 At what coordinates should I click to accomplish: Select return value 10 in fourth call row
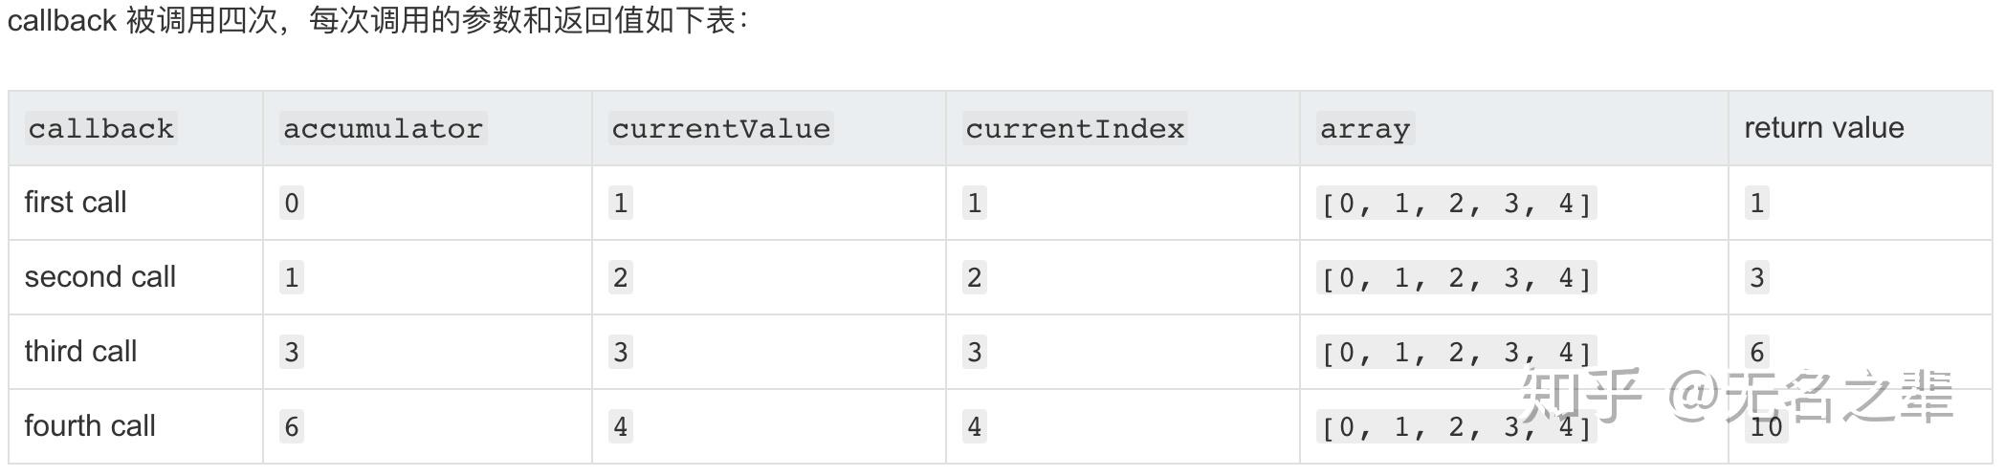coord(1766,426)
